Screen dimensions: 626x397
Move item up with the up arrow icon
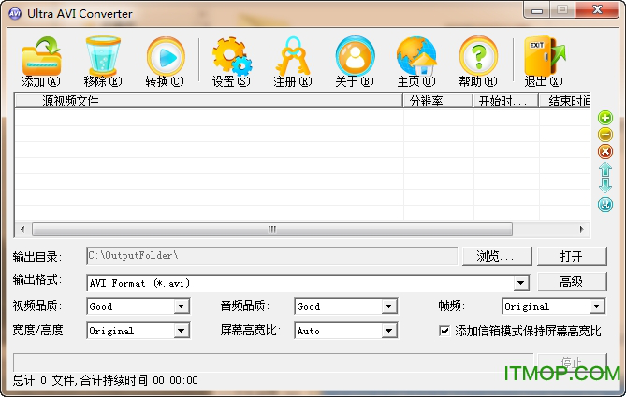click(605, 169)
